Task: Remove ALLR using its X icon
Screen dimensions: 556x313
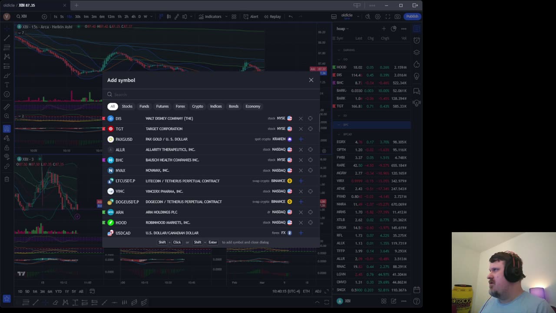Action: (x=301, y=150)
